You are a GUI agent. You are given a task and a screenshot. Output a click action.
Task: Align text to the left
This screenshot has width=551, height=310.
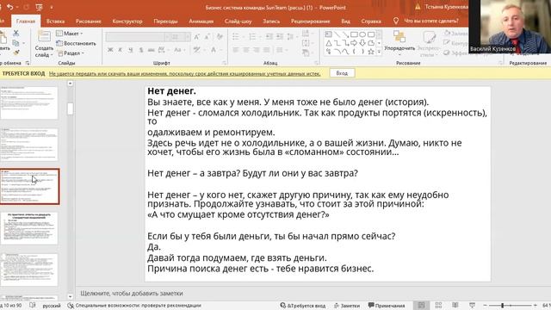[236, 50]
